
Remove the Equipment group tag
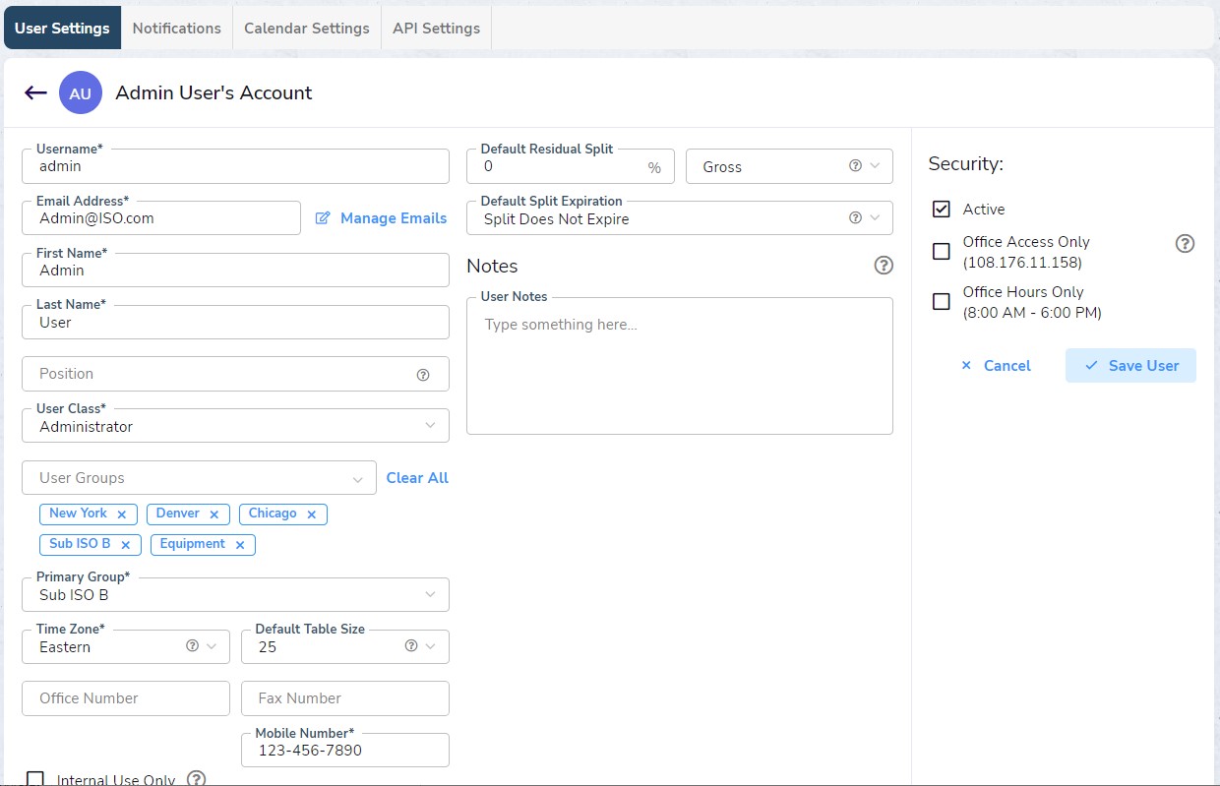[239, 545]
